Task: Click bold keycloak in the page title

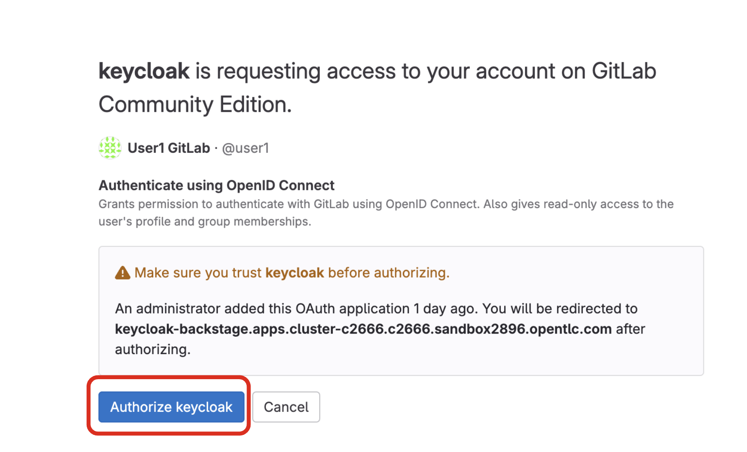Action: (144, 71)
